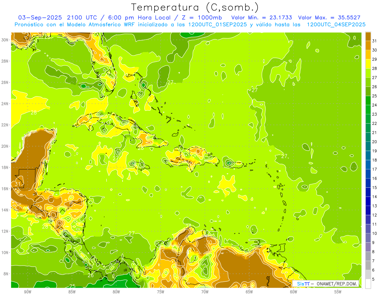Click the 75W longitude axis label
This screenshot has height=296, width=383.
pyautogui.click(x=161, y=292)
